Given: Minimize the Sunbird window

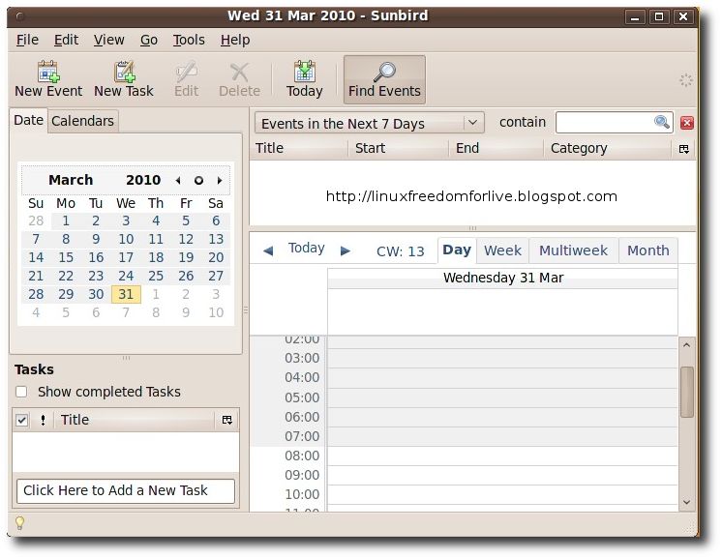Looking at the screenshot, I should (635, 17).
